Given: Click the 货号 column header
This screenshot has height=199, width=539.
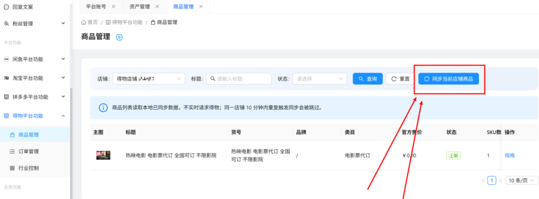Looking at the screenshot, I should click(236, 132).
